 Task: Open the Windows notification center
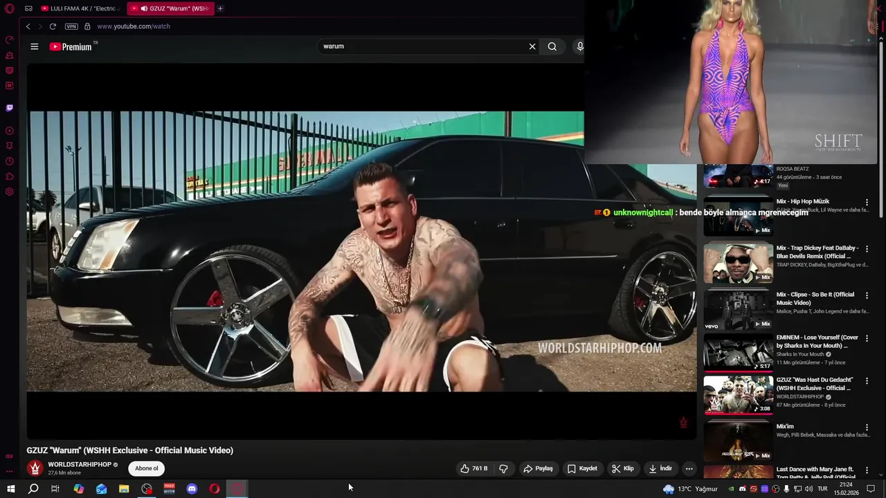coord(871,489)
